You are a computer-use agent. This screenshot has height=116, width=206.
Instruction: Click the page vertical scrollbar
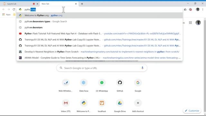205,66
